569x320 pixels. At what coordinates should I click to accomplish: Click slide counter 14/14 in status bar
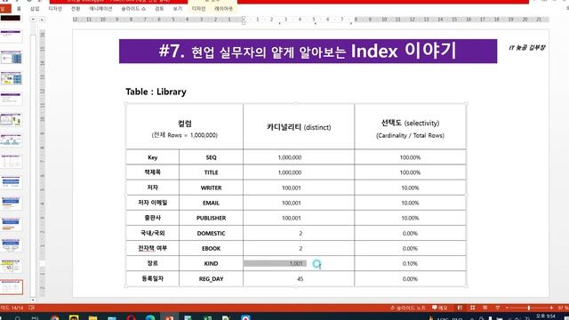pyautogui.click(x=12, y=308)
